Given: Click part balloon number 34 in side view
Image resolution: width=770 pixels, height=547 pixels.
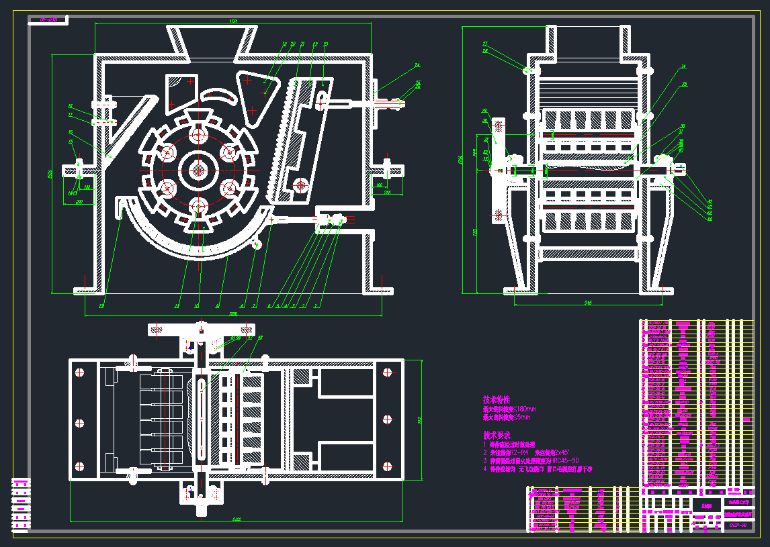Looking at the screenshot, I should pos(683,66).
